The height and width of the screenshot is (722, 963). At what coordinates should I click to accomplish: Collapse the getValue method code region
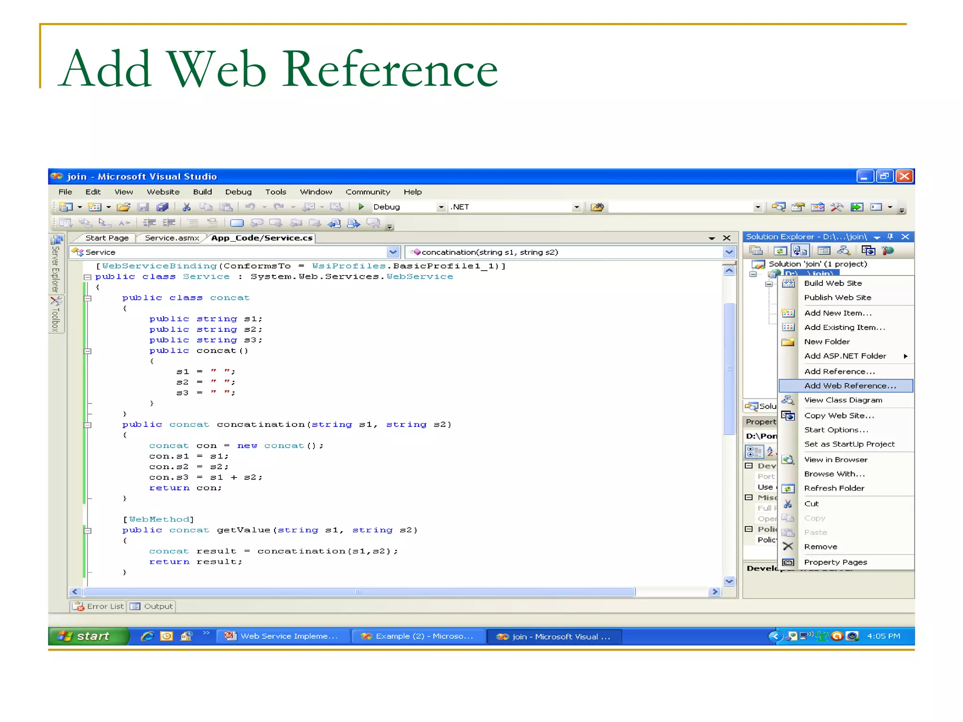(x=87, y=531)
